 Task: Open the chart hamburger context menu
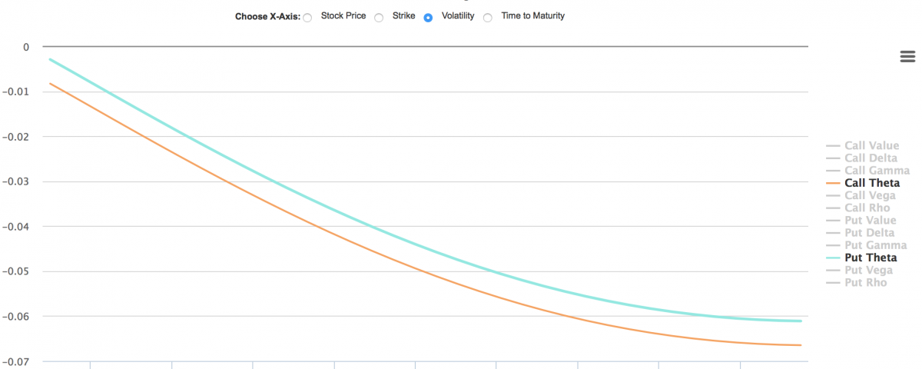907,56
